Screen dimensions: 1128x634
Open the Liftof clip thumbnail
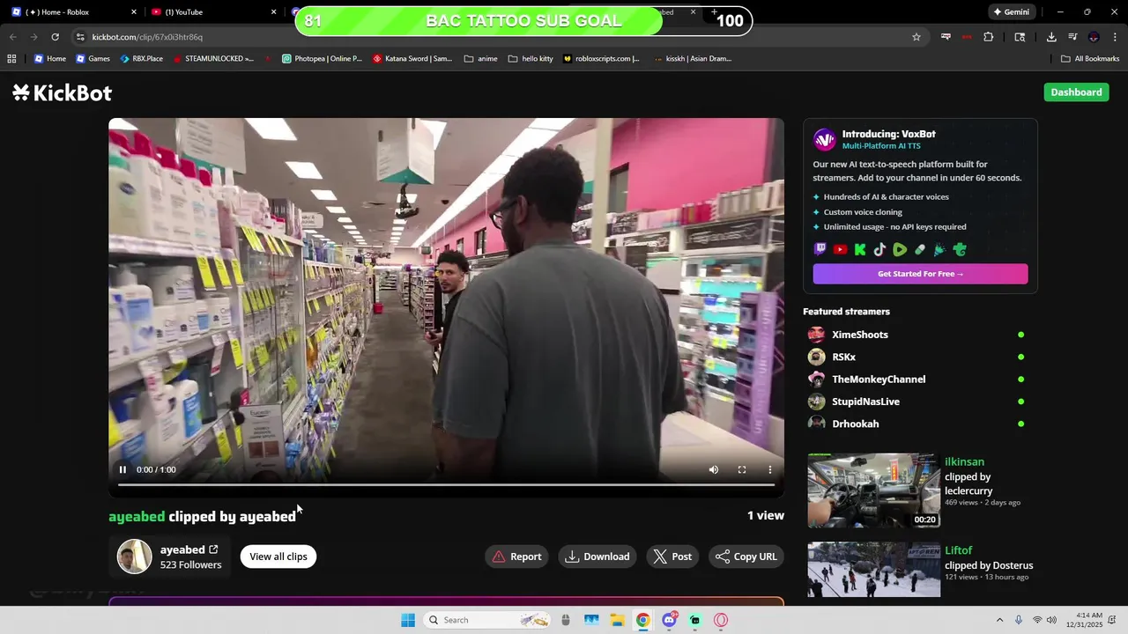873,570
